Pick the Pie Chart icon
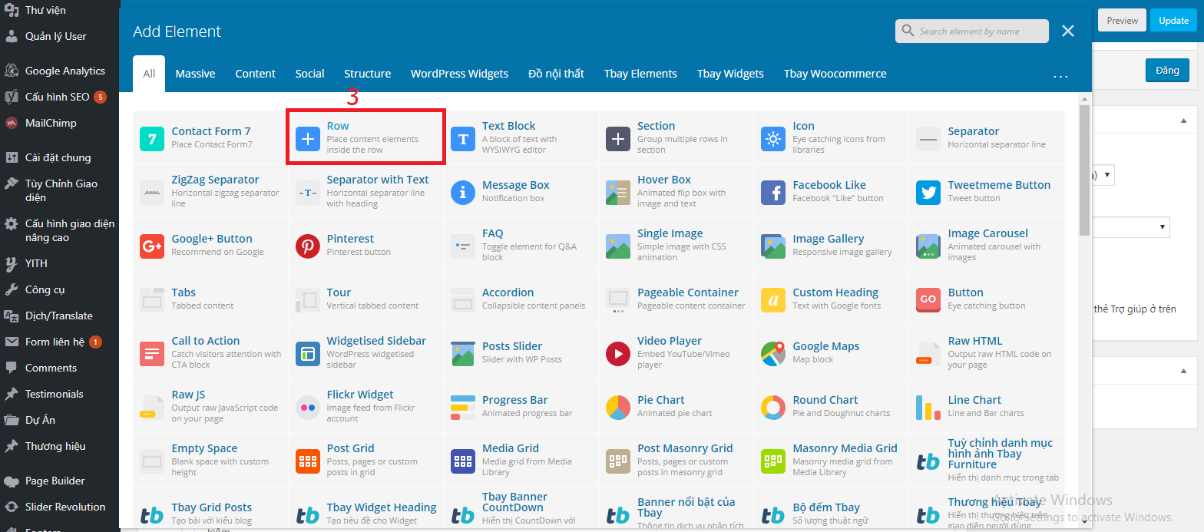1204x532 pixels. 618,408
